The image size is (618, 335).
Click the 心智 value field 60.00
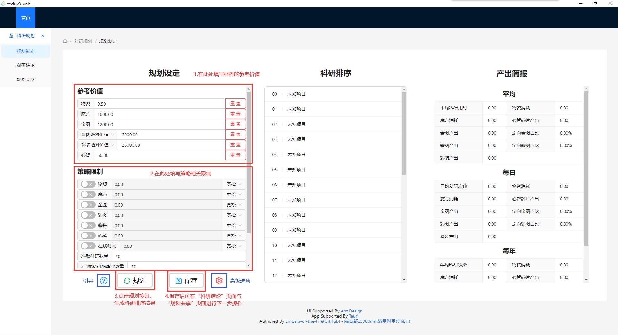[159, 155]
